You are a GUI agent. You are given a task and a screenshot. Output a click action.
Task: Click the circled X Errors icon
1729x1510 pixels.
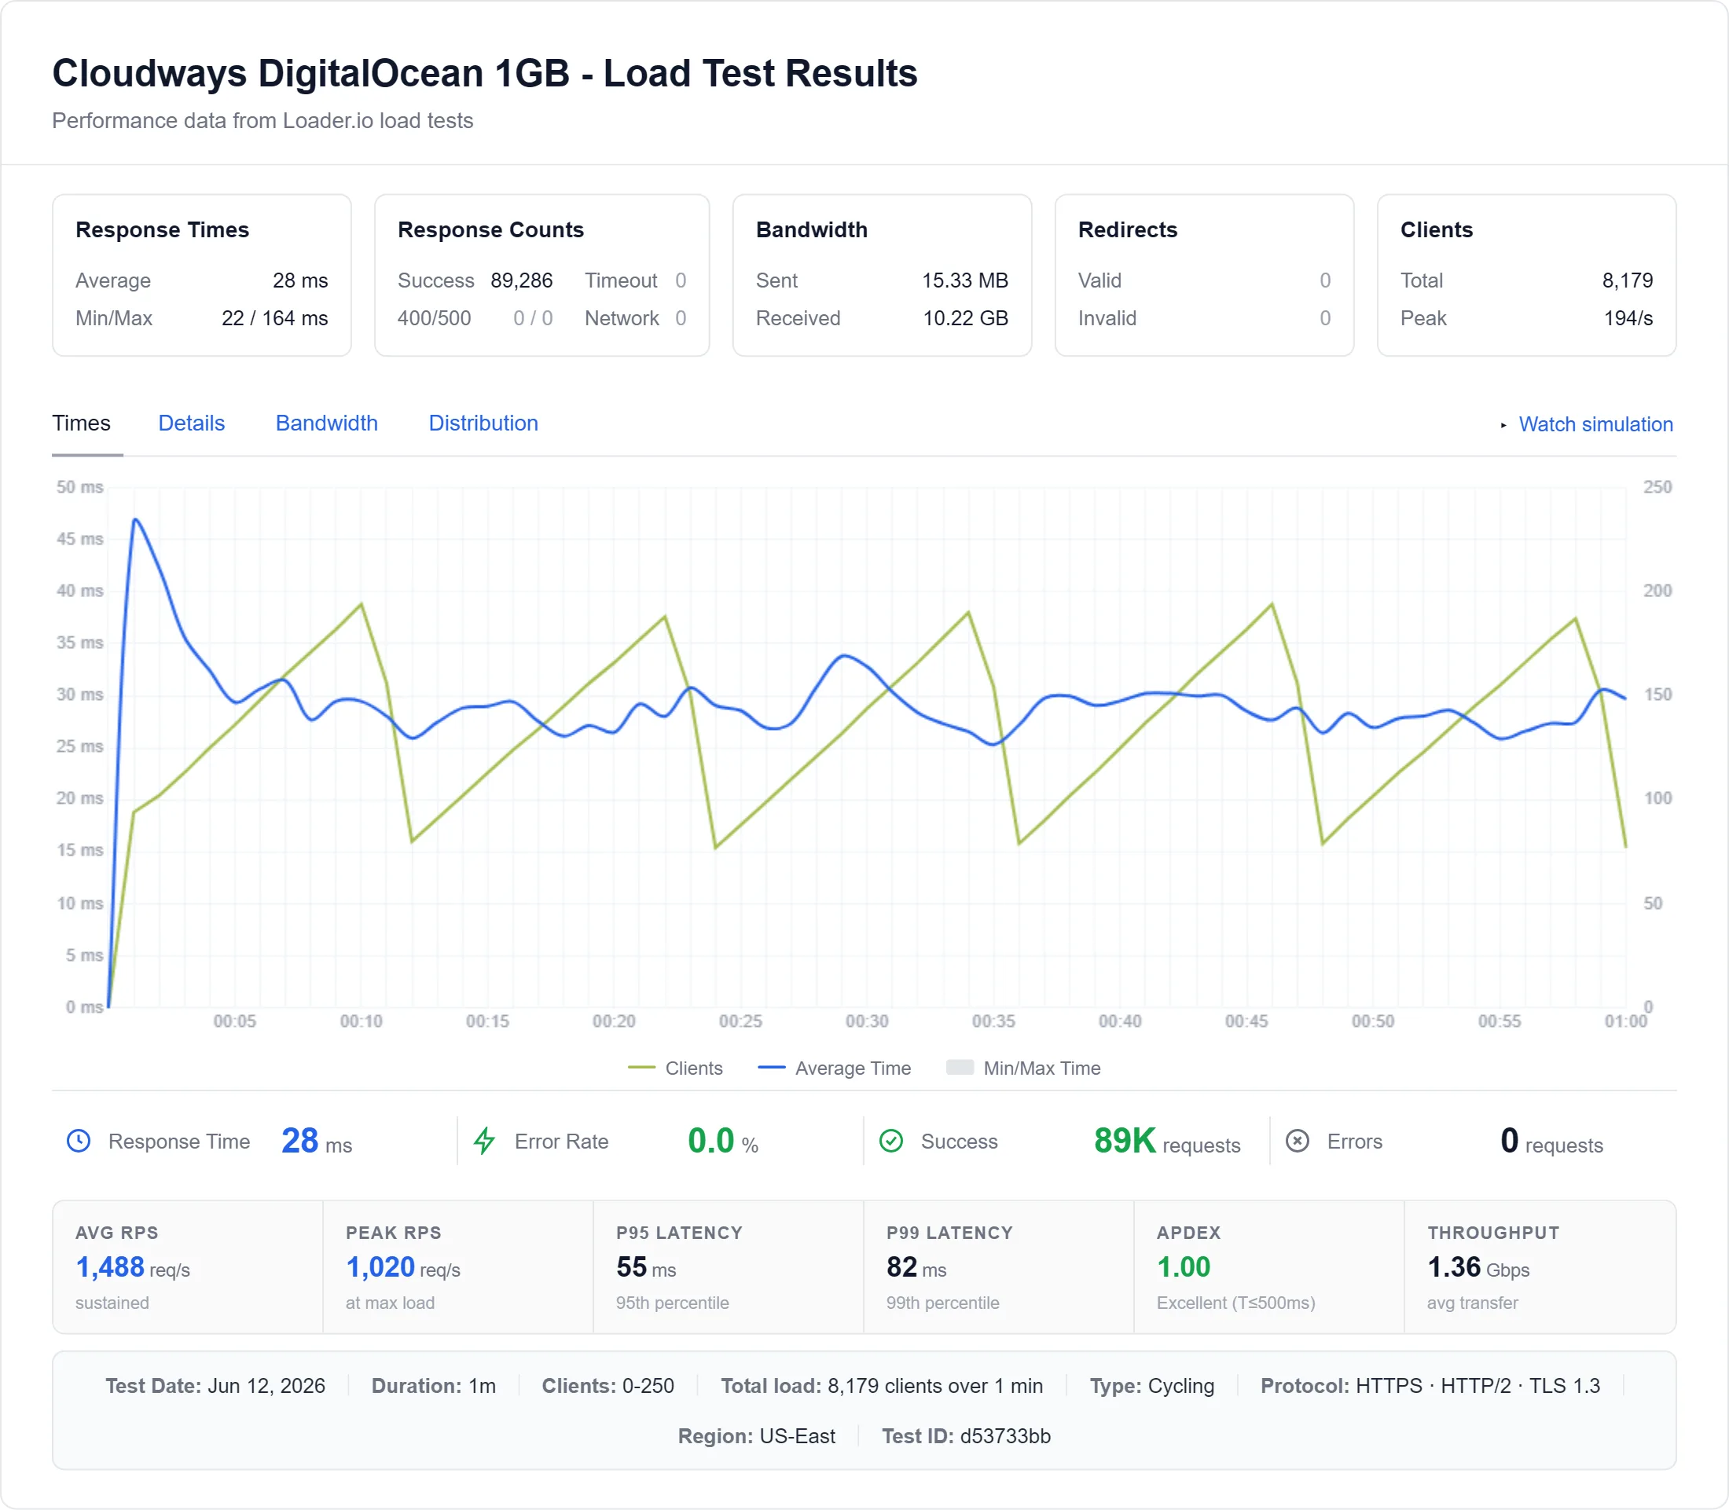1298,1141
